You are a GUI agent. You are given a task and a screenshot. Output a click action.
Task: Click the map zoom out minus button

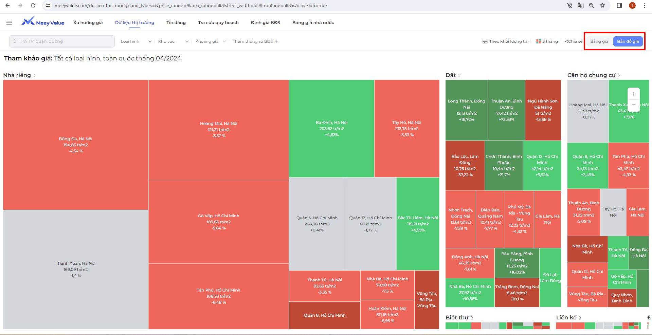633,105
